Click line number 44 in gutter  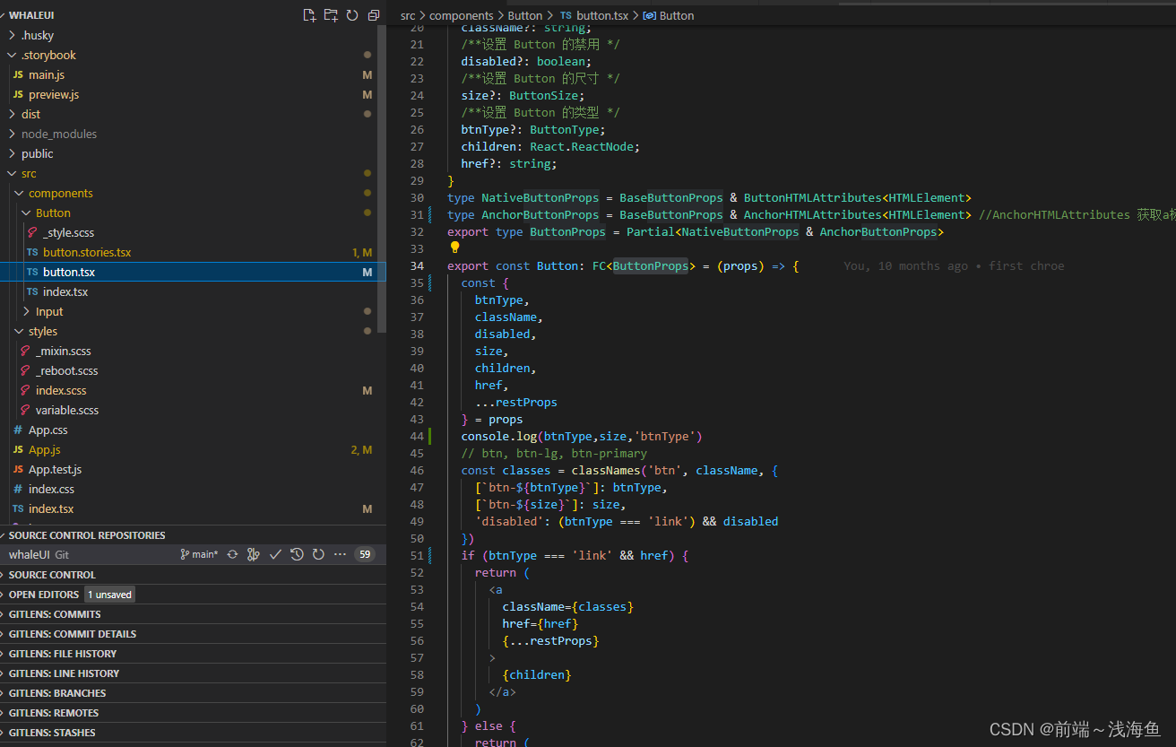click(x=417, y=437)
